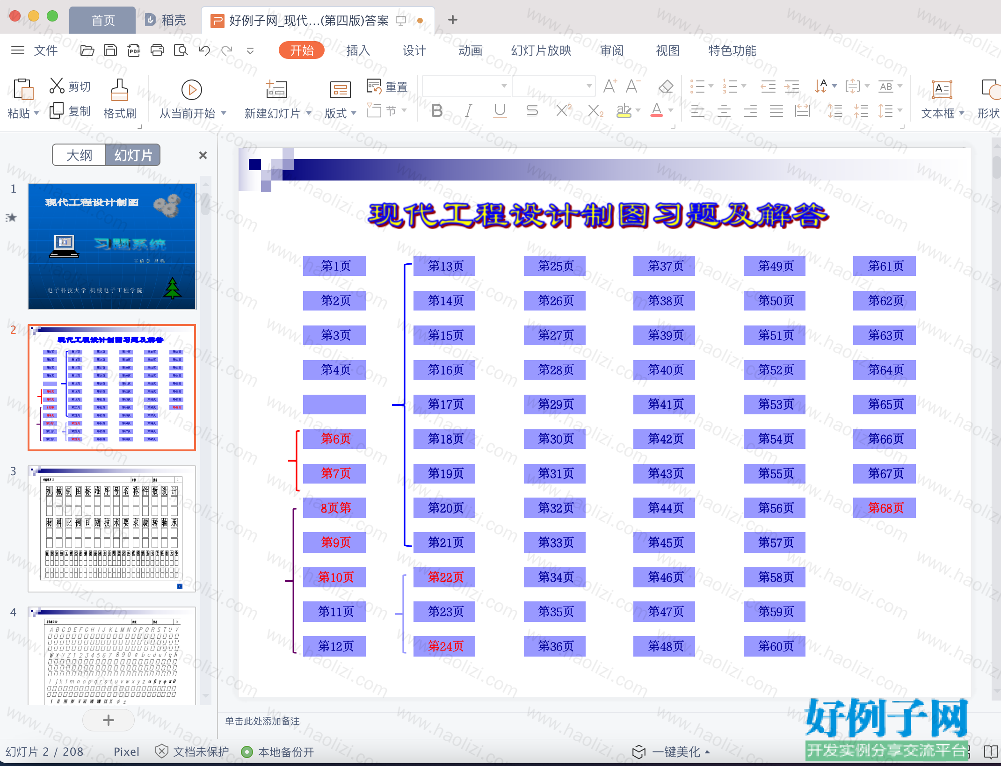1001x766 pixels.
Task: Redo the last action
Action: 227,51
